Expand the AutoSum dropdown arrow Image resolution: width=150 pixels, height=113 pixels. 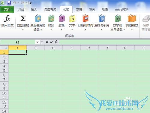click(x=23, y=30)
